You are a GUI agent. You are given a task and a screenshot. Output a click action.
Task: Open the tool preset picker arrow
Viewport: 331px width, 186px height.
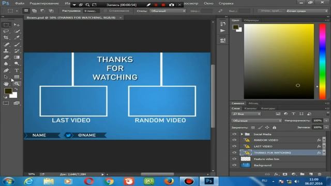tap(17, 11)
